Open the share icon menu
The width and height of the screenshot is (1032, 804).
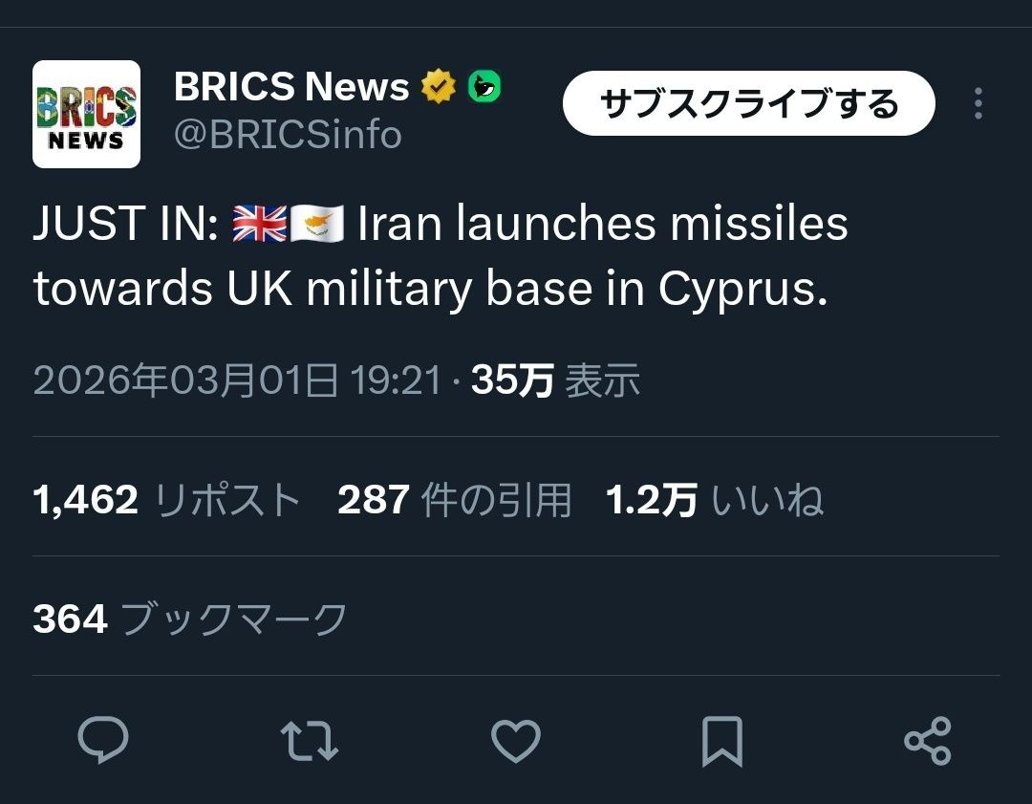pyautogui.click(x=927, y=741)
